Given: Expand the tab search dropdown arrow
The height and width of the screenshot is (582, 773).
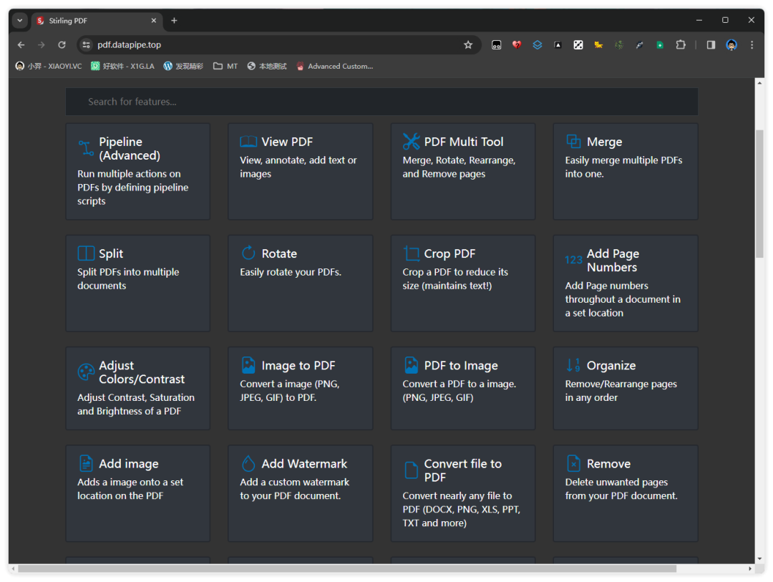Looking at the screenshot, I should pos(19,21).
